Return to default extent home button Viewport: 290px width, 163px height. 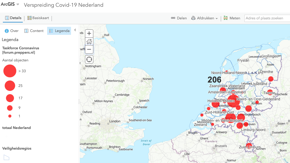89,41
